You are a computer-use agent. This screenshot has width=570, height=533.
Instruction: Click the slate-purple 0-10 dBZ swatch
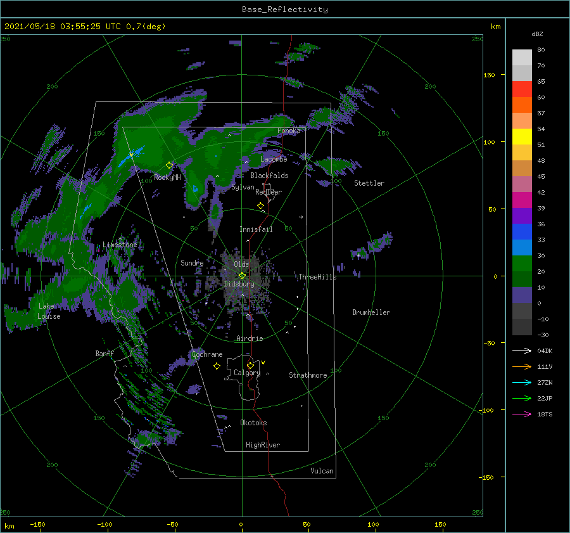(522, 295)
